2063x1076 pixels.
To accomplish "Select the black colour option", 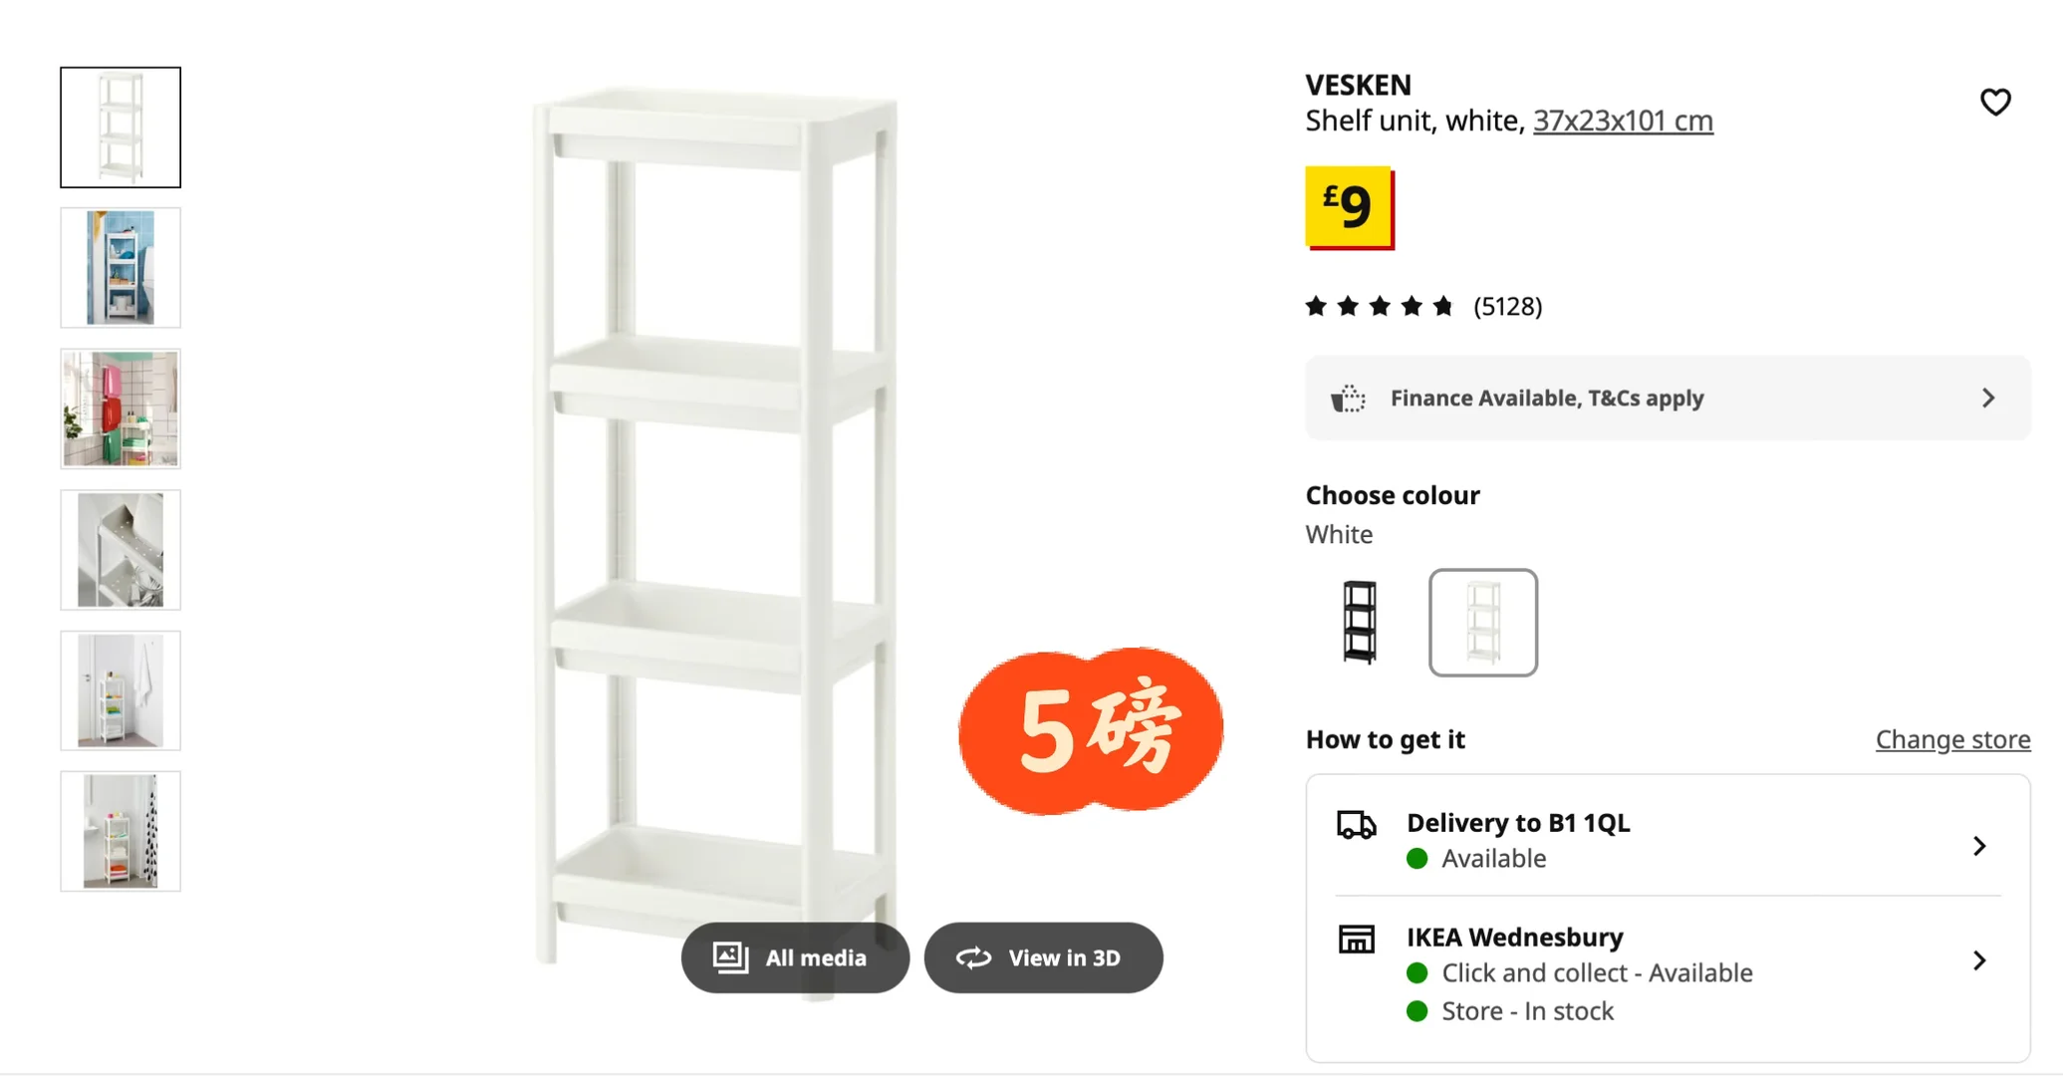I will click(1359, 623).
